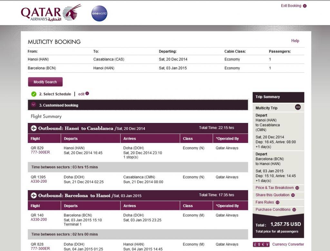Expand Share this Quotation
330x251 pixels.
272,195
